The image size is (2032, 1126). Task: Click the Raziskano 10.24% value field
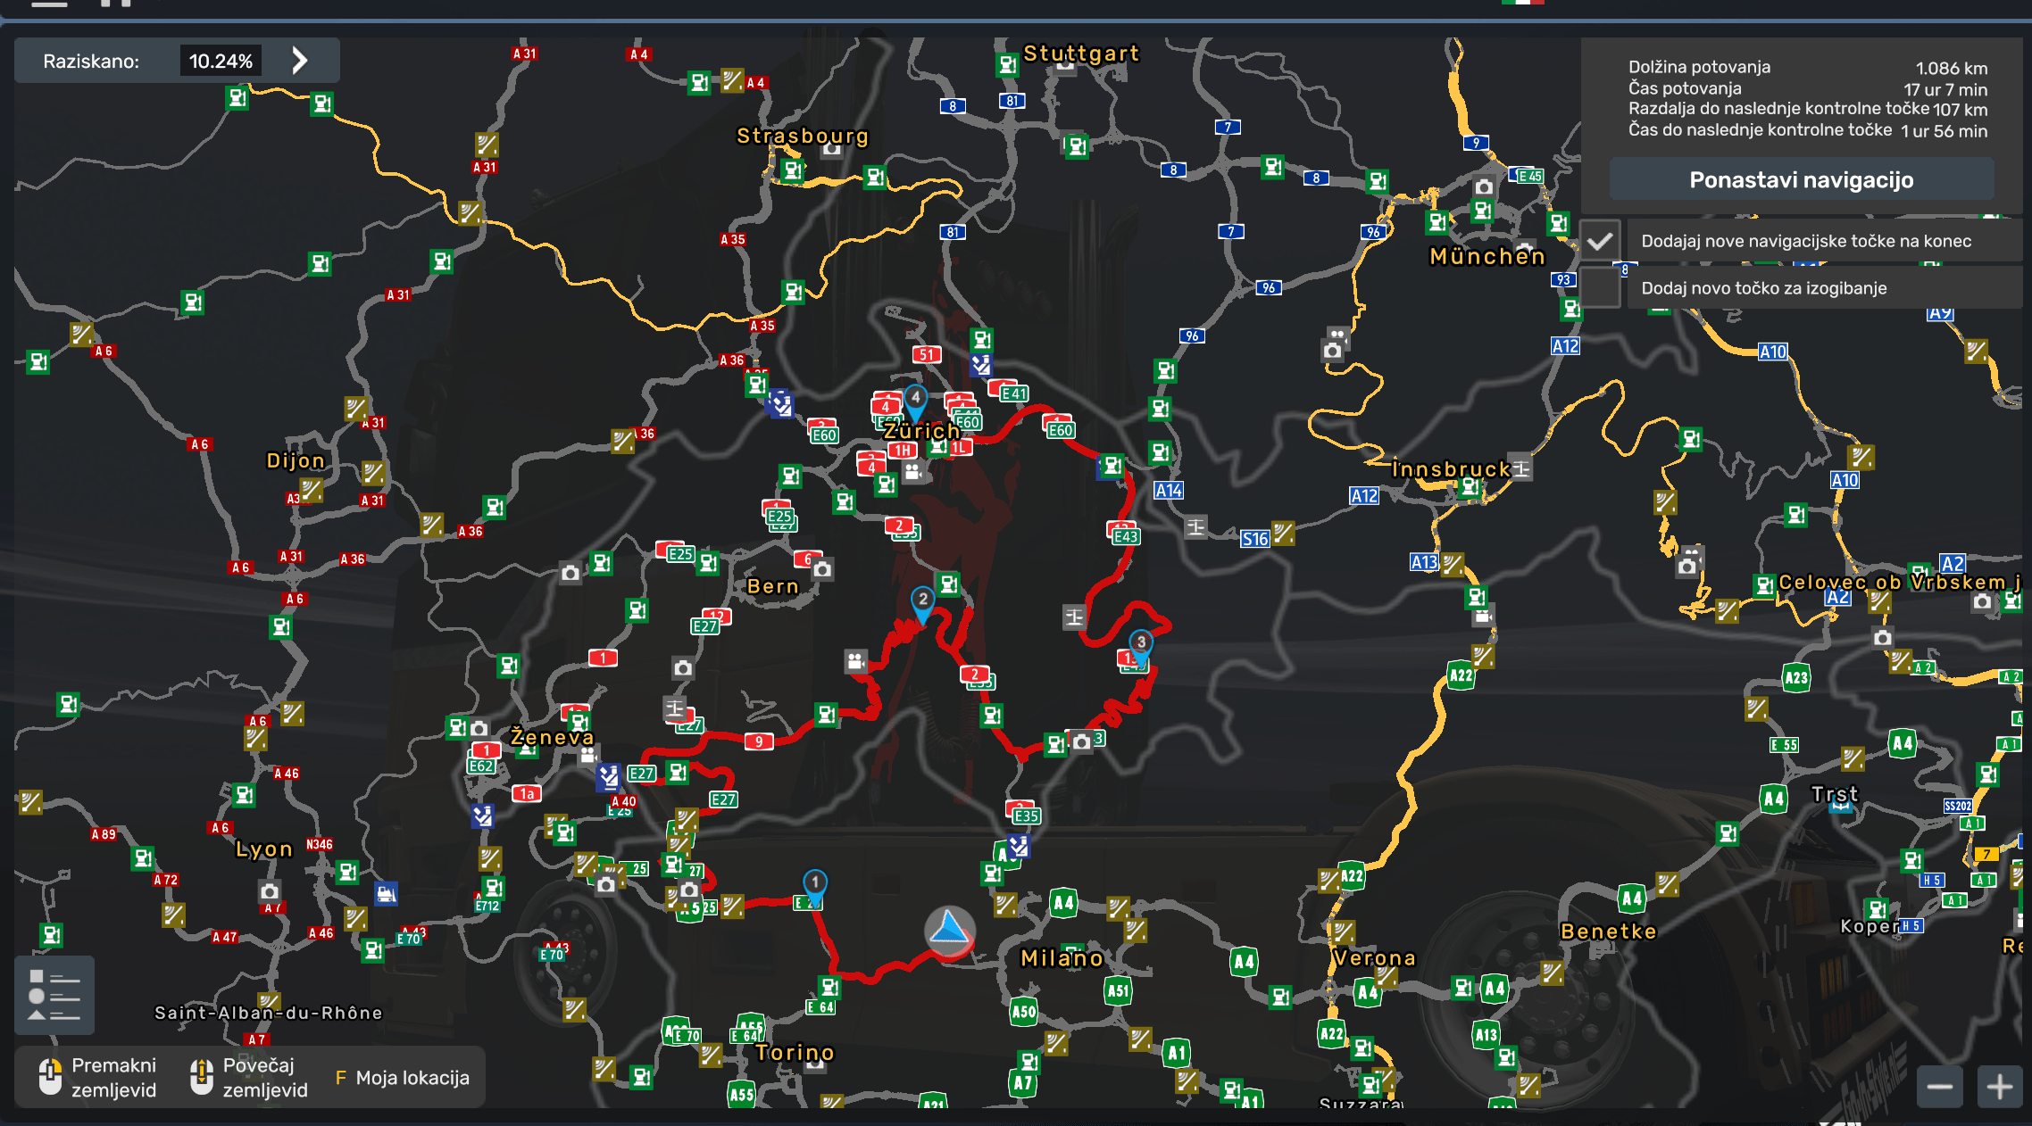(x=221, y=61)
